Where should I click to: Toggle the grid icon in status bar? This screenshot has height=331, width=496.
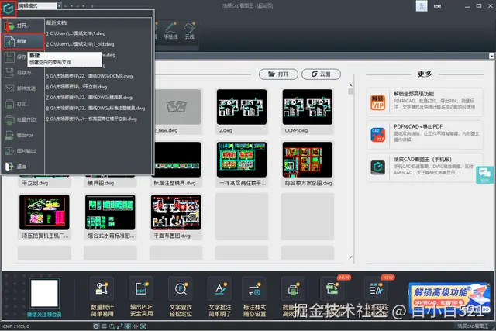click(104, 326)
